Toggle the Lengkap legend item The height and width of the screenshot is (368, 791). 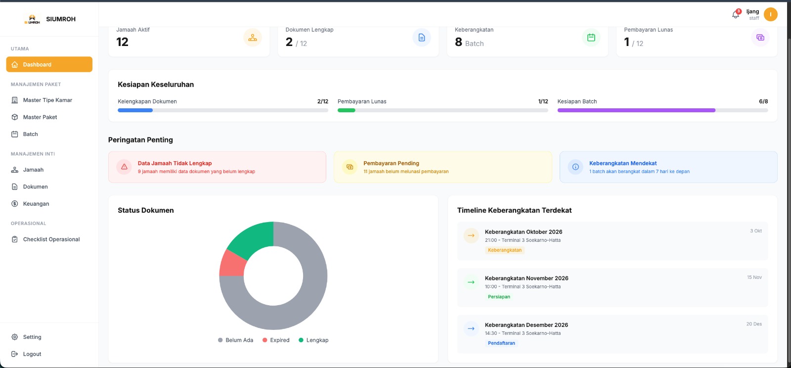(x=313, y=340)
